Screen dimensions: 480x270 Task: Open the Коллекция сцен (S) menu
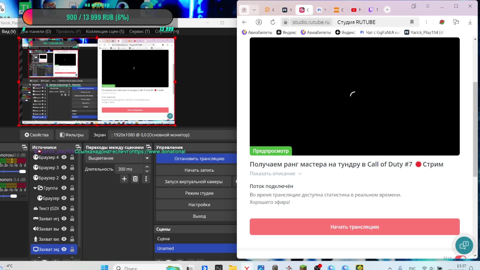(105, 31)
